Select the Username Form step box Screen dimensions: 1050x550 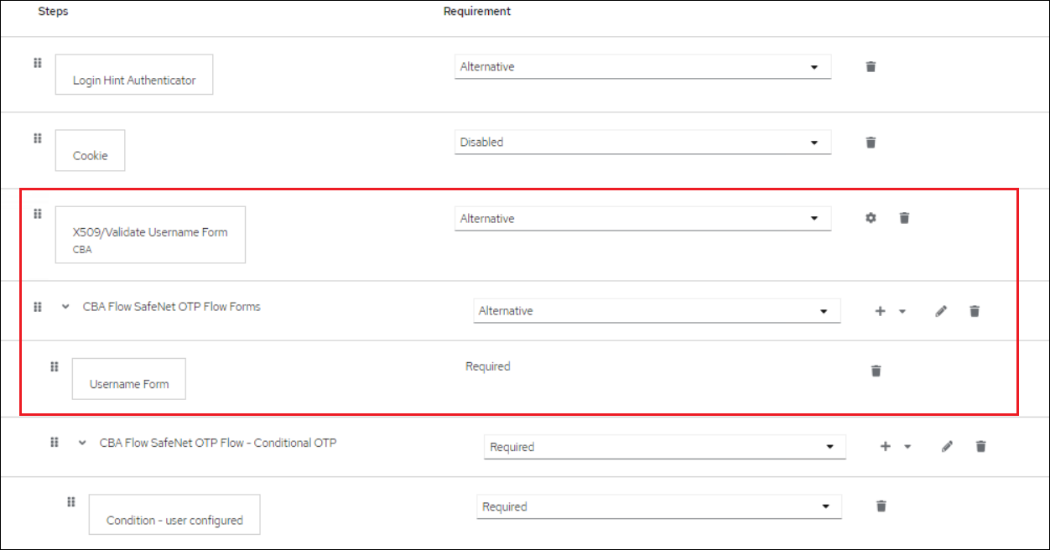click(x=129, y=379)
